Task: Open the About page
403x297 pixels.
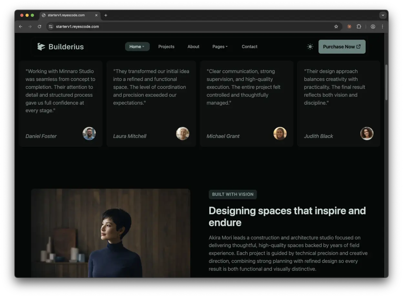Action: click(193, 47)
